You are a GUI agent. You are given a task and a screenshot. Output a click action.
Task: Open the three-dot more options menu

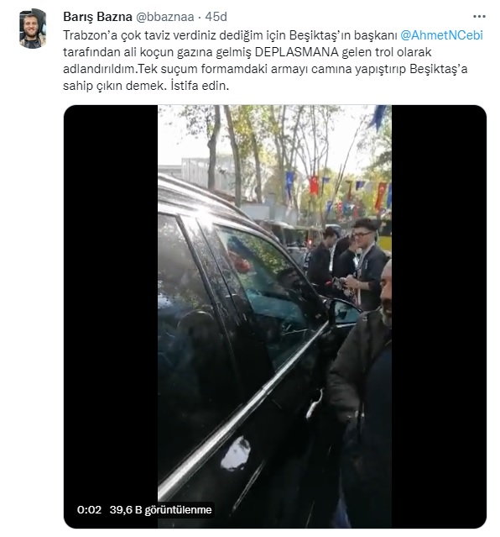pos(479,17)
